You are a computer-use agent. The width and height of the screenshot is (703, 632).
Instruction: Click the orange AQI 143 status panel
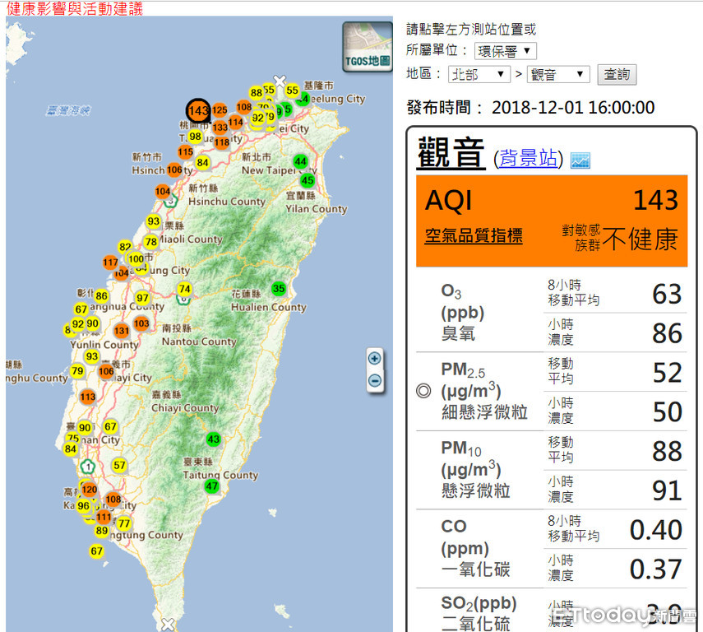(551, 220)
